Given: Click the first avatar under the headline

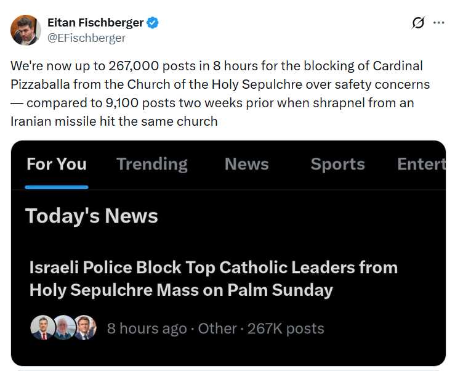Looking at the screenshot, I should [x=41, y=328].
